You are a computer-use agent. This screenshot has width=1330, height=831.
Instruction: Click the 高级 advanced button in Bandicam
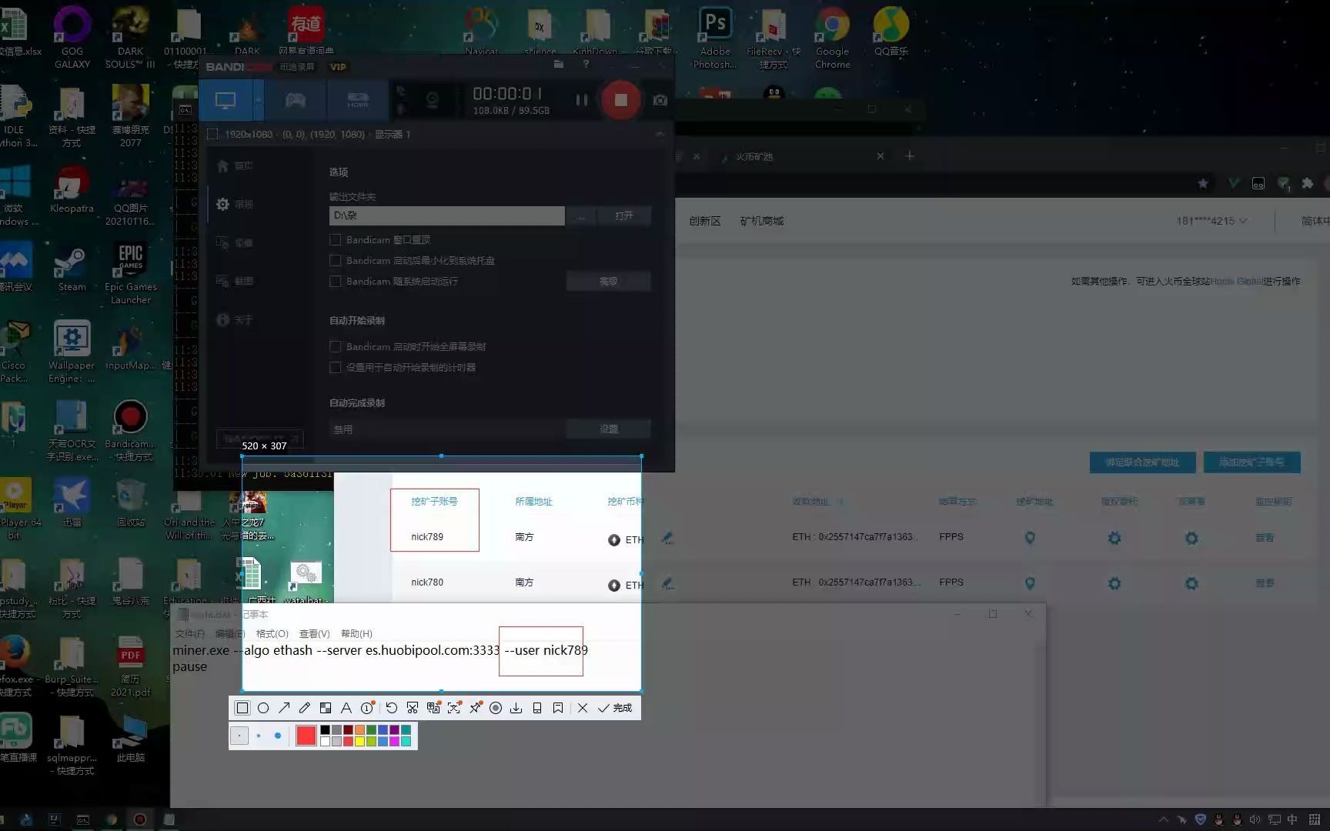(x=609, y=282)
